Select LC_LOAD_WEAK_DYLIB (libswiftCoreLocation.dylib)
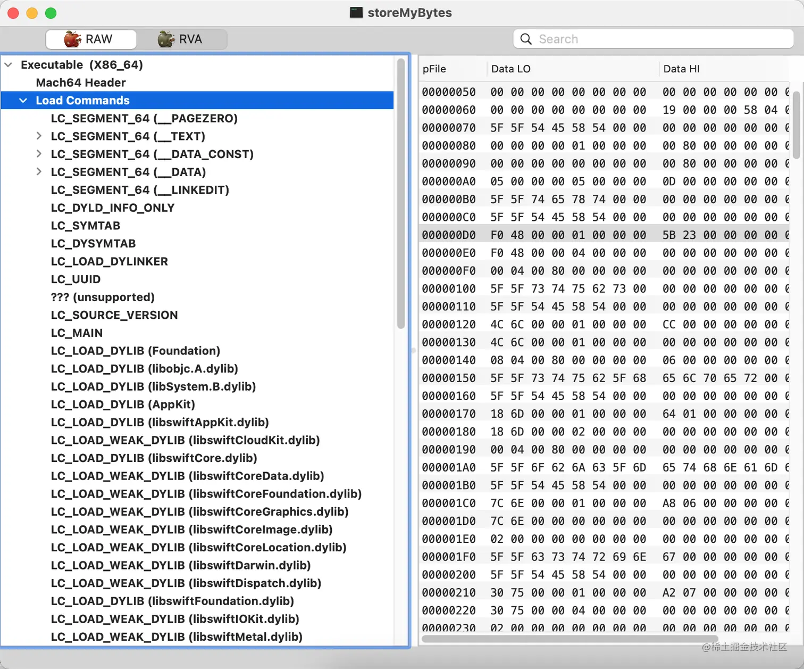This screenshot has width=804, height=669. (x=199, y=547)
